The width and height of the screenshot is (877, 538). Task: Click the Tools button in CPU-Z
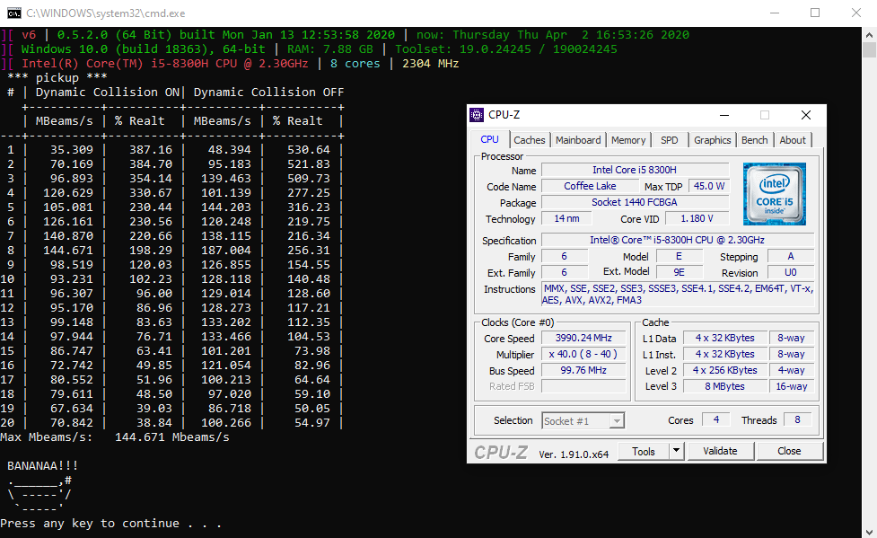(644, 451)
